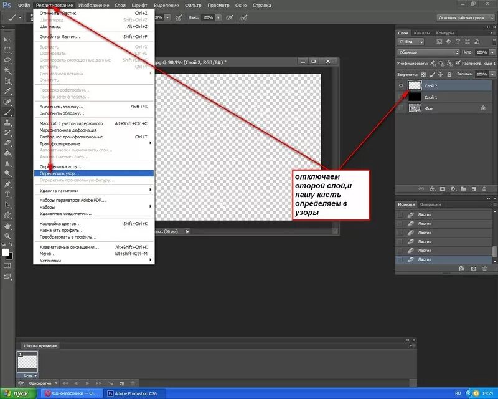
Task: Toggle lock image pixels brush button
Action: 432,74
